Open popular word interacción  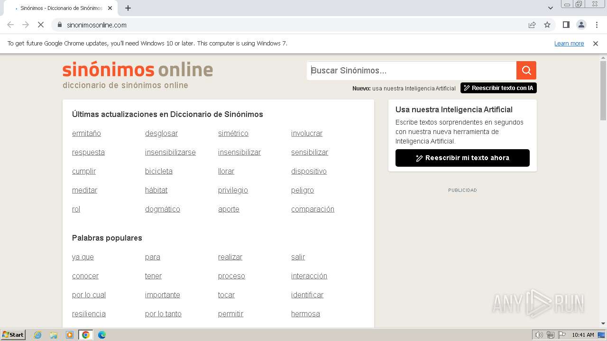click(x=309, y=276)
